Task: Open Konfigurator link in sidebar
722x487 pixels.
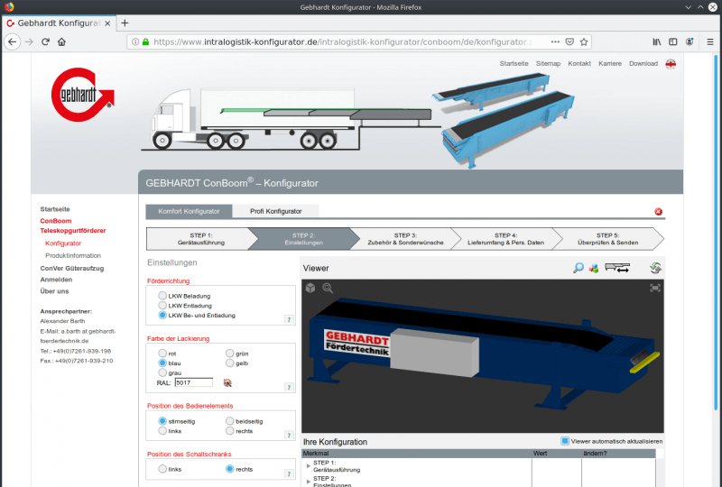Action: tap(63, 243)
